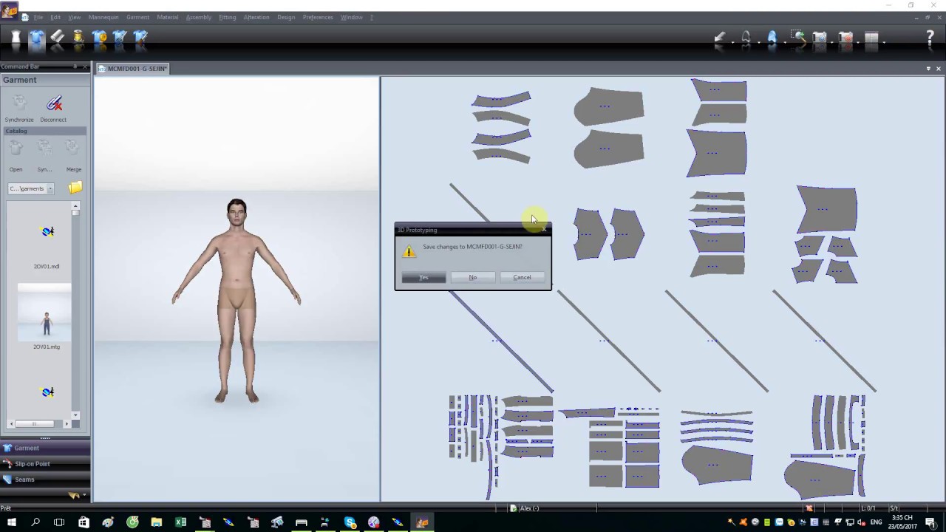
Task: Expand command bar options chevron at bottom
Action: (84, 495)
